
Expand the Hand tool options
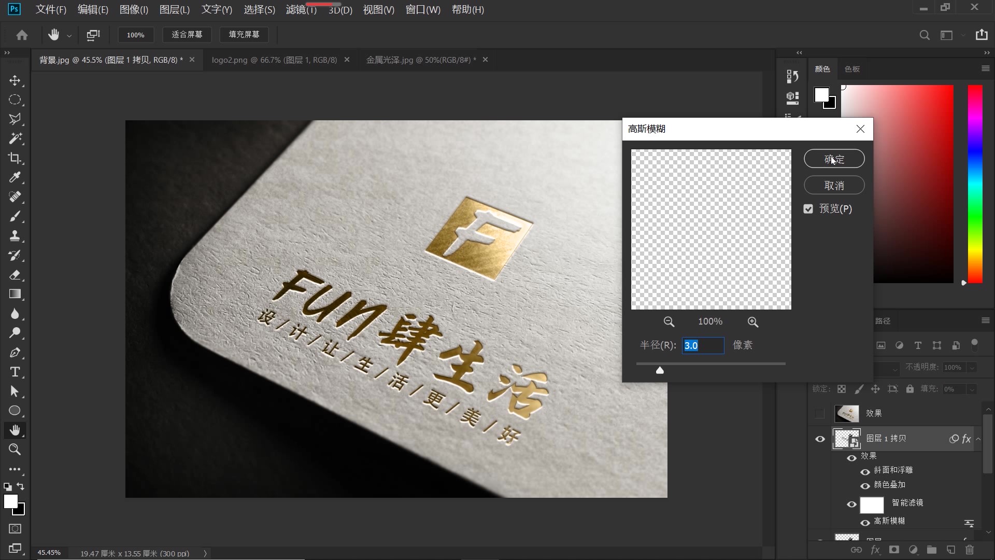[69, 35]
